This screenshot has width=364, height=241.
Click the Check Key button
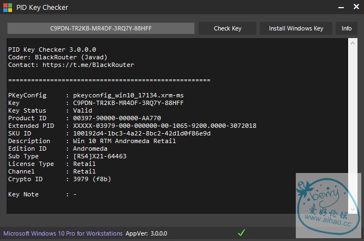click(228, 28)
